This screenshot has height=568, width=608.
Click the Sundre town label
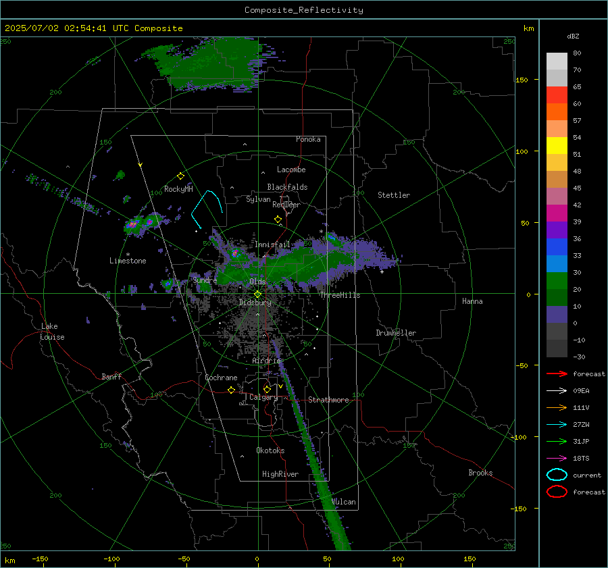coord(205,280)
